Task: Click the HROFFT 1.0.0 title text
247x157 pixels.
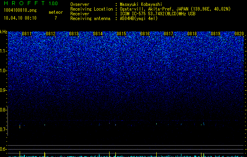Action: tap(31, 3)
